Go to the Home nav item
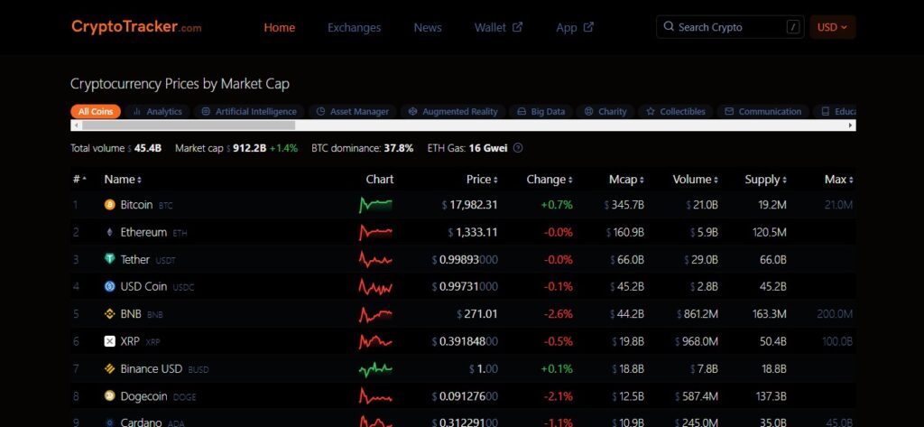The width and height of the screenshot is (924, 427). 280,28
